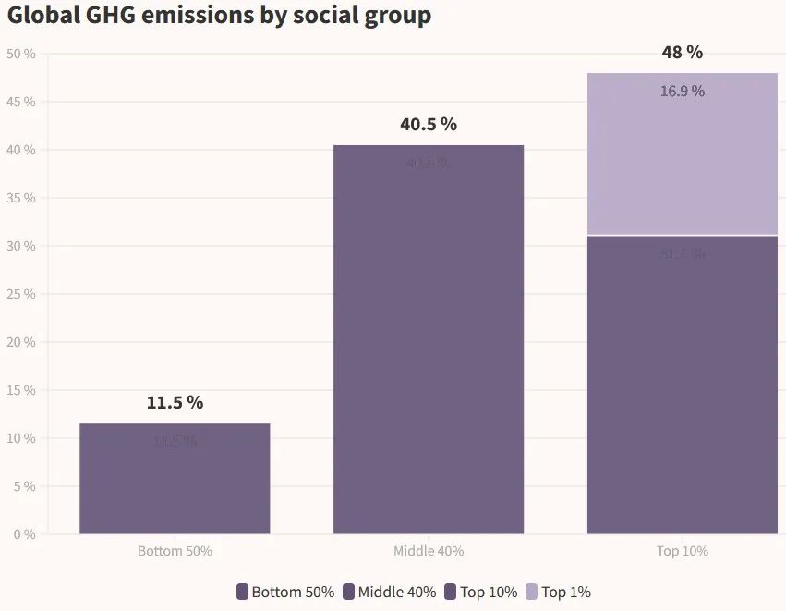Click the bold 11.5 % total label
The image size is (786, 611).
coord(175,403)
